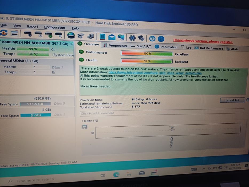This screenshot has height=187, width=249.
Task: Click the (? GB) free space bar
Action: (x=36, y=115)
